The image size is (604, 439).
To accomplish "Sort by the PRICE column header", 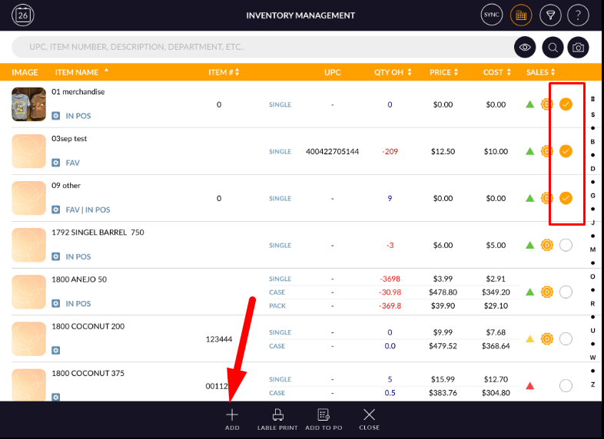I will [444, 72].
